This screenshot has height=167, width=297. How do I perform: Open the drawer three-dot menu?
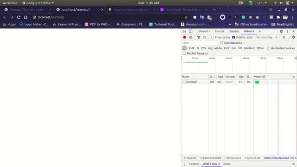185,164
